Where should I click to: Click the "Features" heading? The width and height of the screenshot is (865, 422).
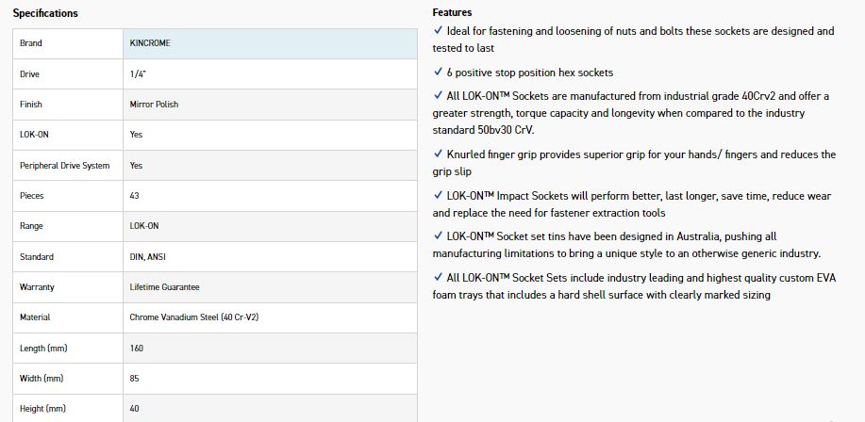click(x=452, y=12)
